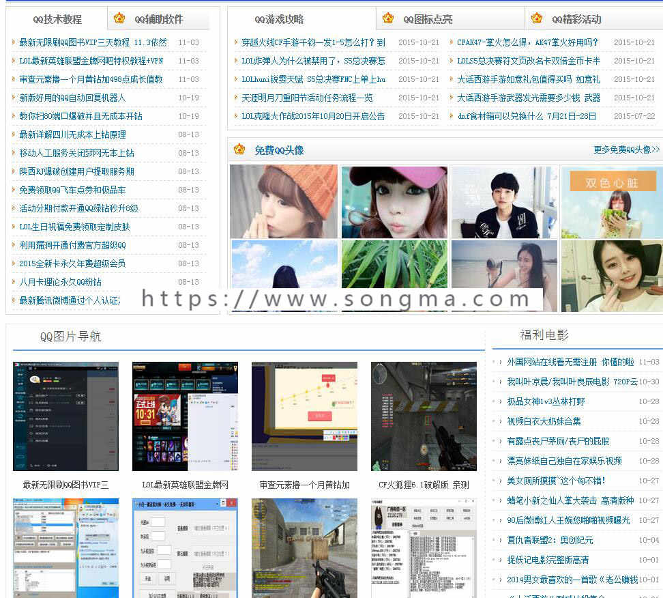This screenshot has height=598, width=663.
Task: Open article 天涯明月刀重阳节活动任务流程一览
Action: pyautogui.click(x=307, y=98)
